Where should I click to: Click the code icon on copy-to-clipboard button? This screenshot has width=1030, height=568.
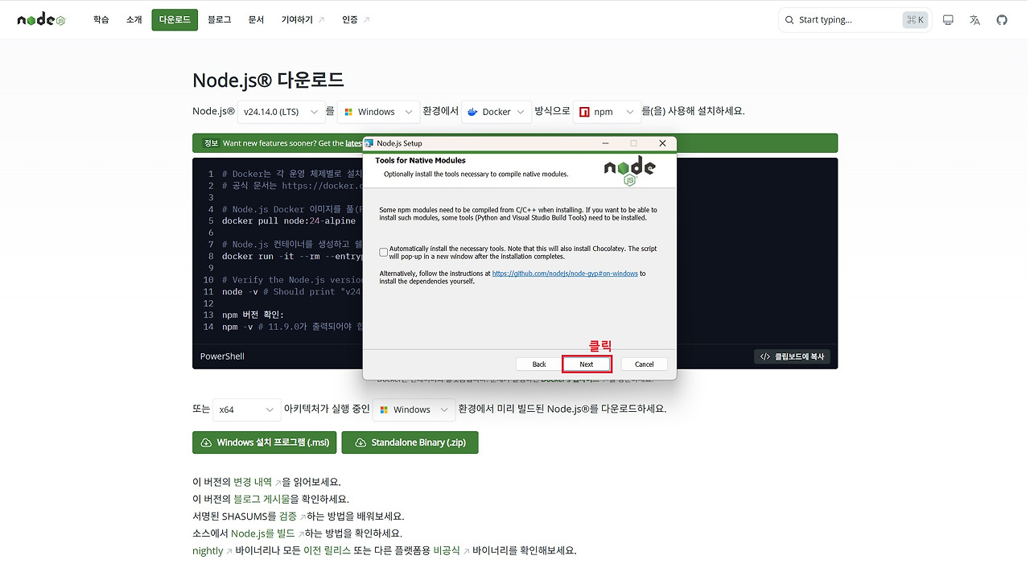pos(765,356)
